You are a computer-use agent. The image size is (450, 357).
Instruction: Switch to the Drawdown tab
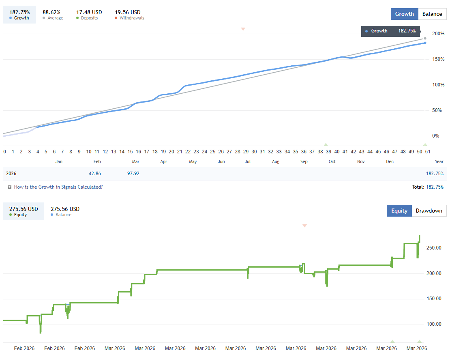(x=429, y=211)
